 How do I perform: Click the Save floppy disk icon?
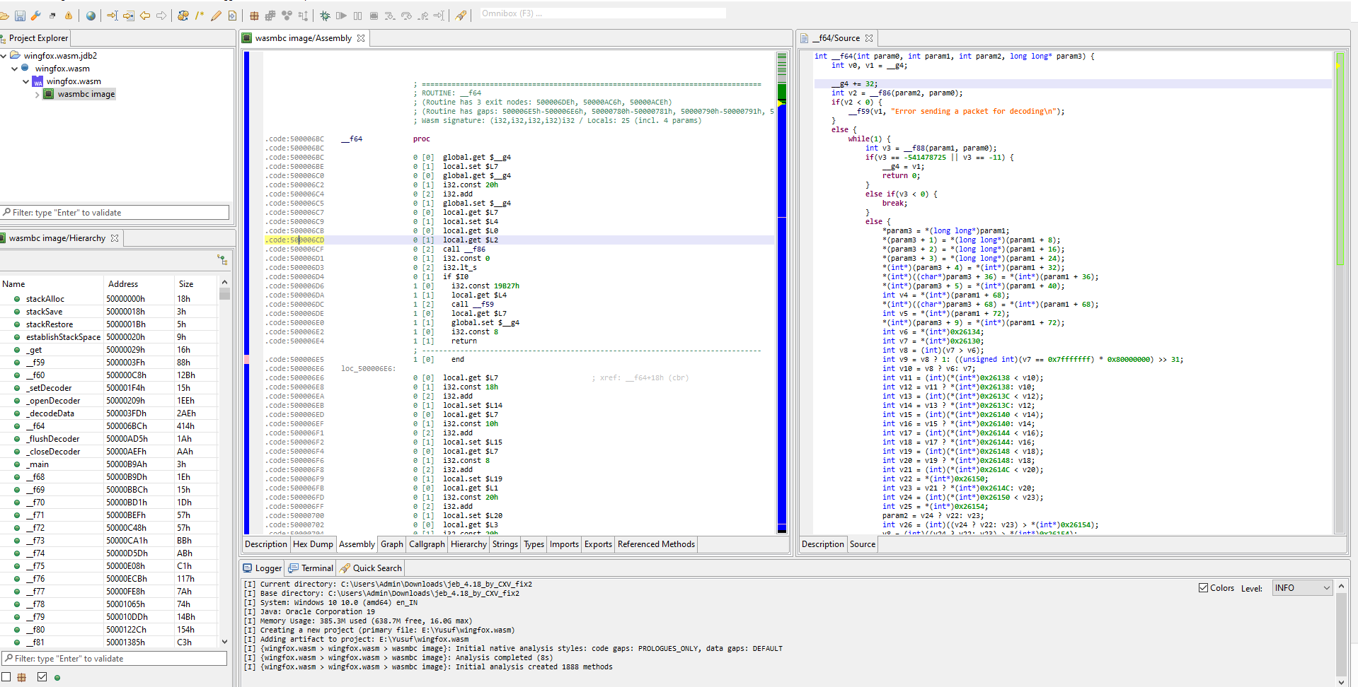point(20,16)
